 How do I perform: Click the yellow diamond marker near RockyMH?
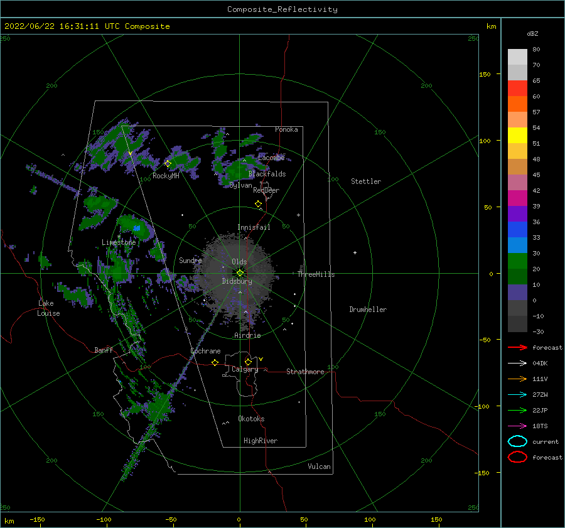point(168,164)
